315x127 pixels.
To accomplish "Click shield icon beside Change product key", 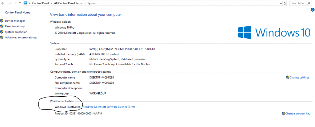I will pyautogui.click(x=283, y=114).
